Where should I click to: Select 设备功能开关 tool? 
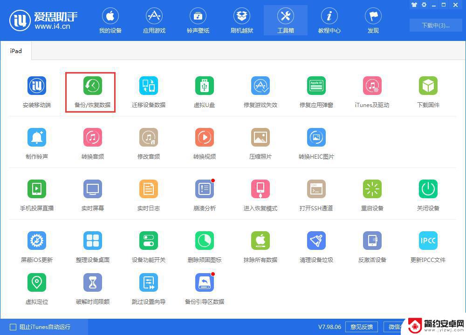(x=149, y=241)
